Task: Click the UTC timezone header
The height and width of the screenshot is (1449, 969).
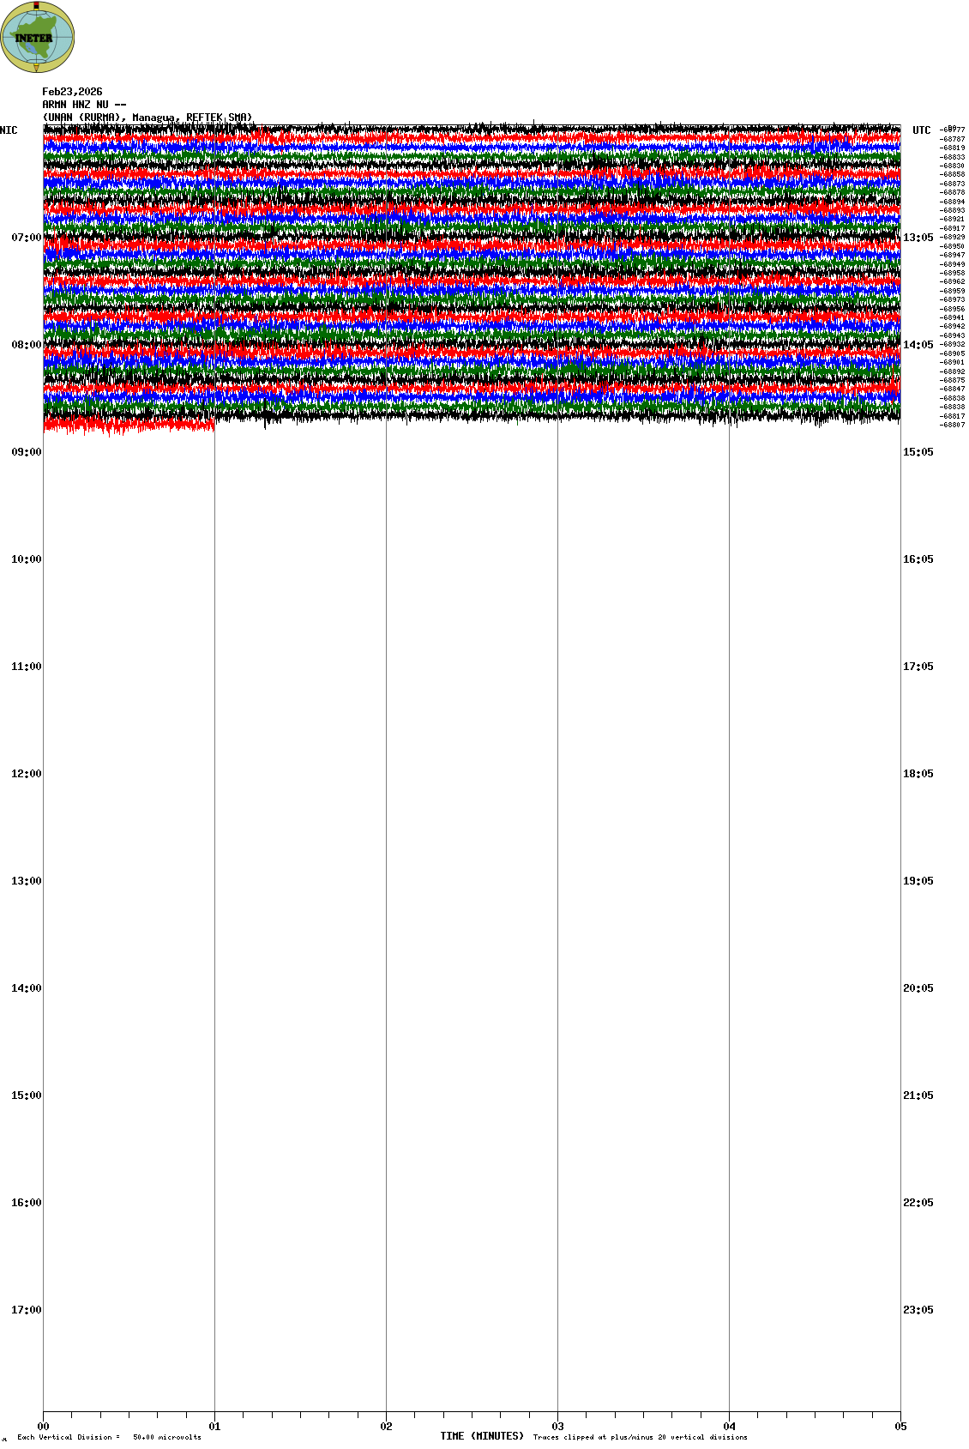Action: coord(921,130)
